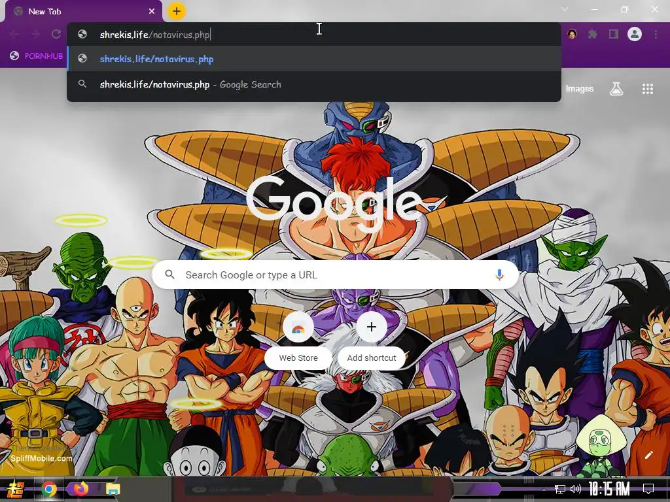
Task: Open a new tab with the yellow plus button
Action: (177, 11)
